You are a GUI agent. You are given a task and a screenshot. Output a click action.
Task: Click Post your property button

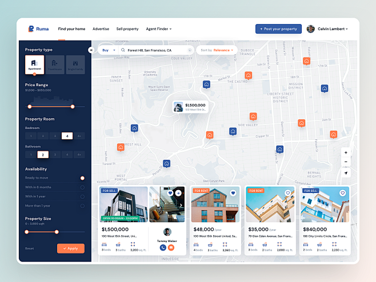pyautogui.click(x=278, y=29)
